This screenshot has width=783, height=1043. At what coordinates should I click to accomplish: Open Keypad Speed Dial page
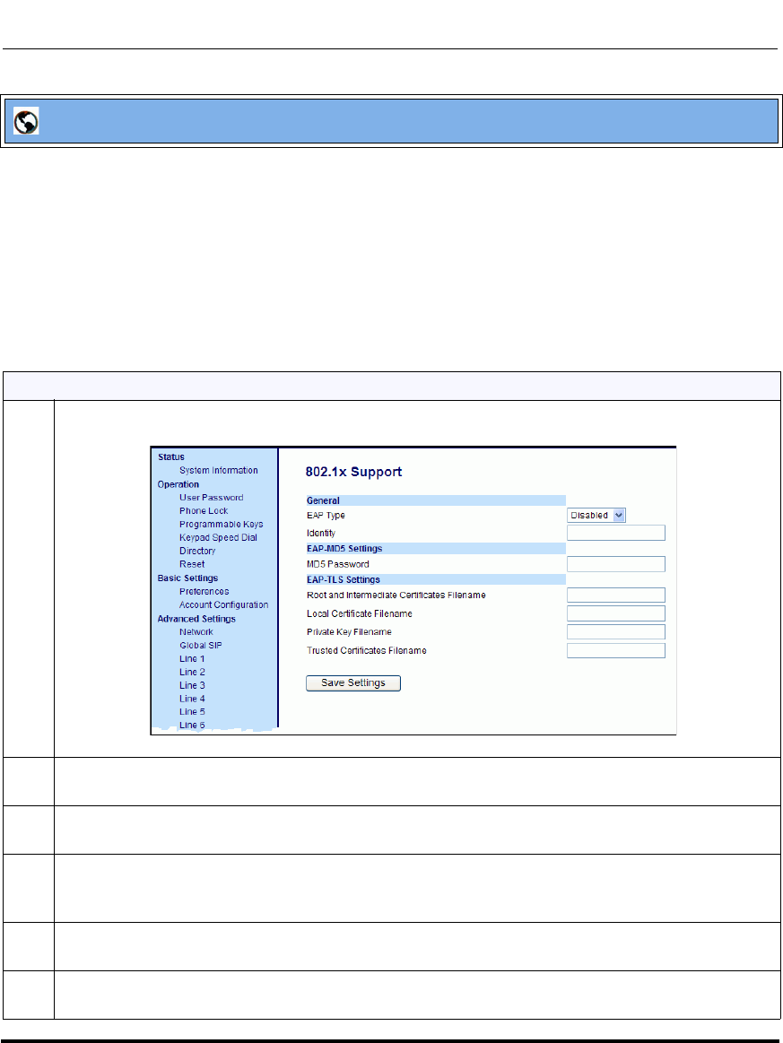pos(218,537)
